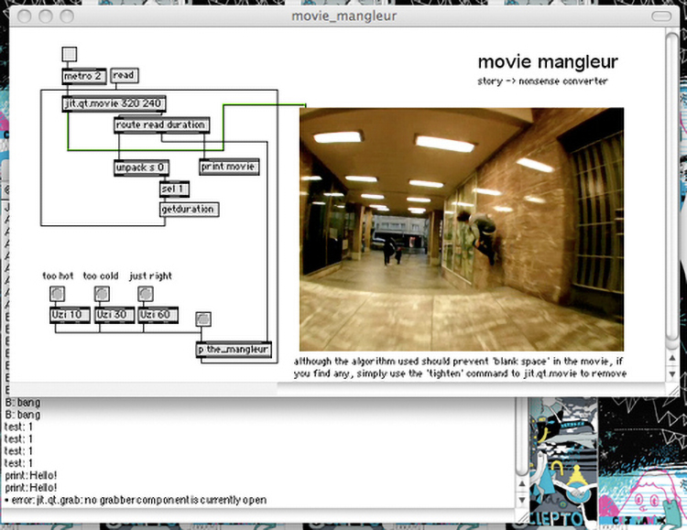The height and width of the screenshot is (530, 687).
Task: Click the first test: 1 line in Max window
Action: (18, 427)
